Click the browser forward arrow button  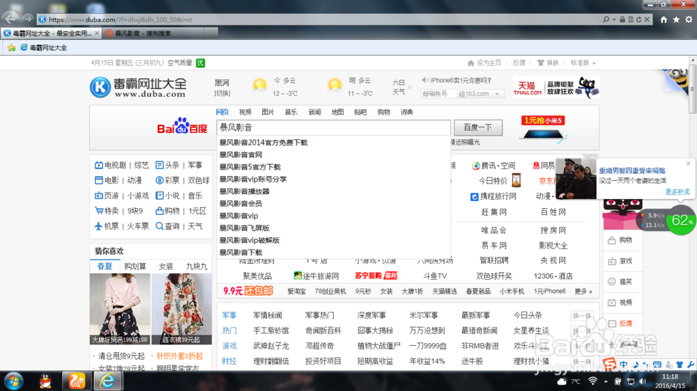(x=28, y=19)
